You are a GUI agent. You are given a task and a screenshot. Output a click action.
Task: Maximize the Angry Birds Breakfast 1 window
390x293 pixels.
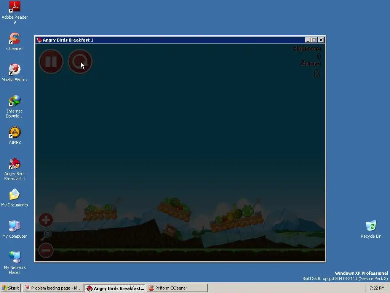point(314,40)
